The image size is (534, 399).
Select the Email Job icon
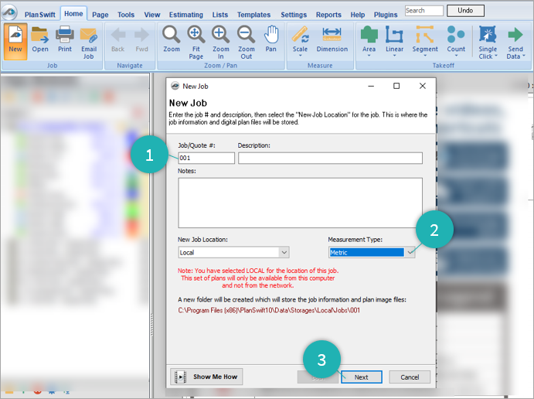pos(89,43)
